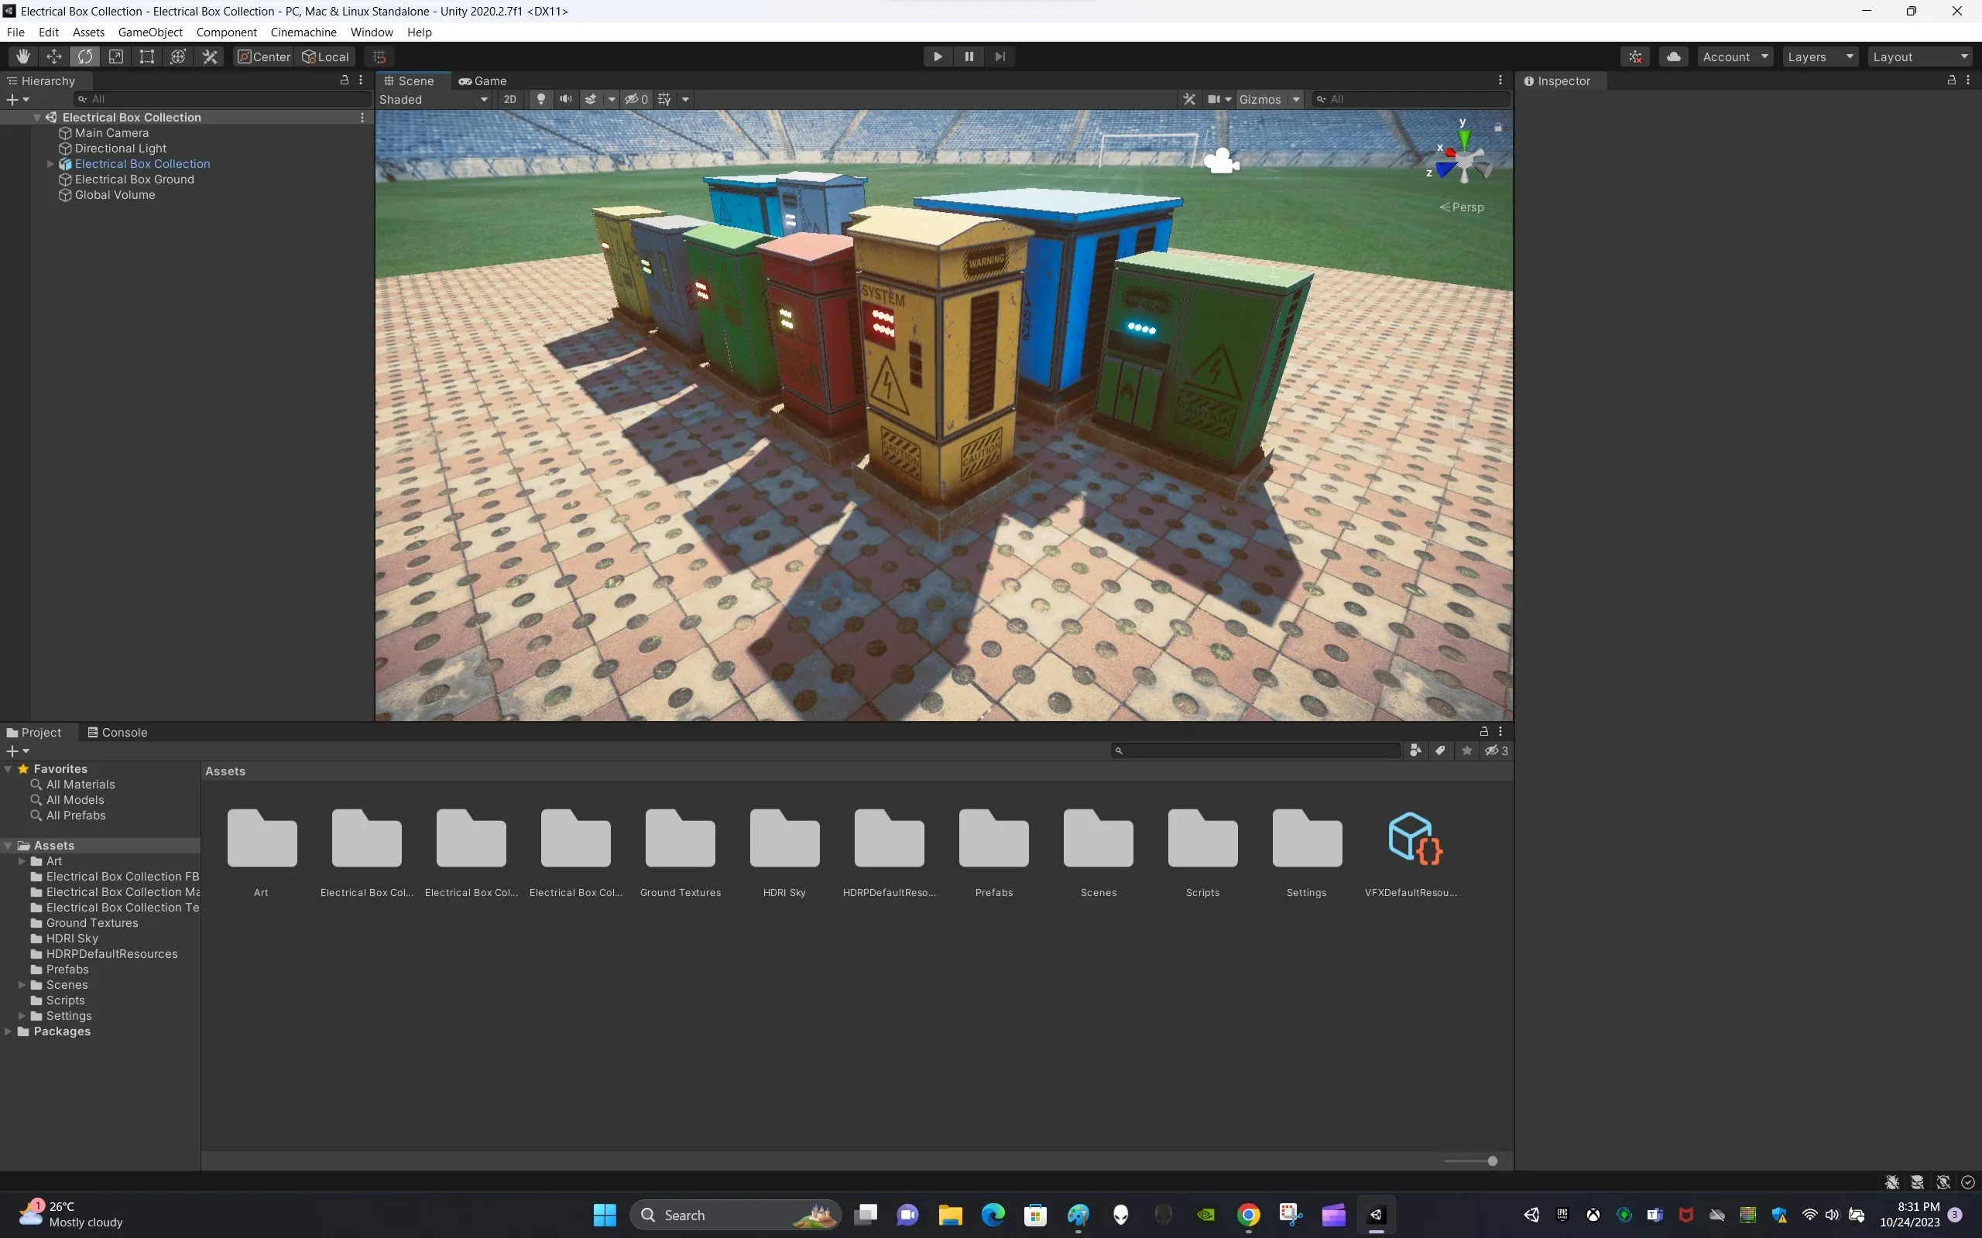Select the Rotate tool
1982x1238 pixels.
coord(85,56)
